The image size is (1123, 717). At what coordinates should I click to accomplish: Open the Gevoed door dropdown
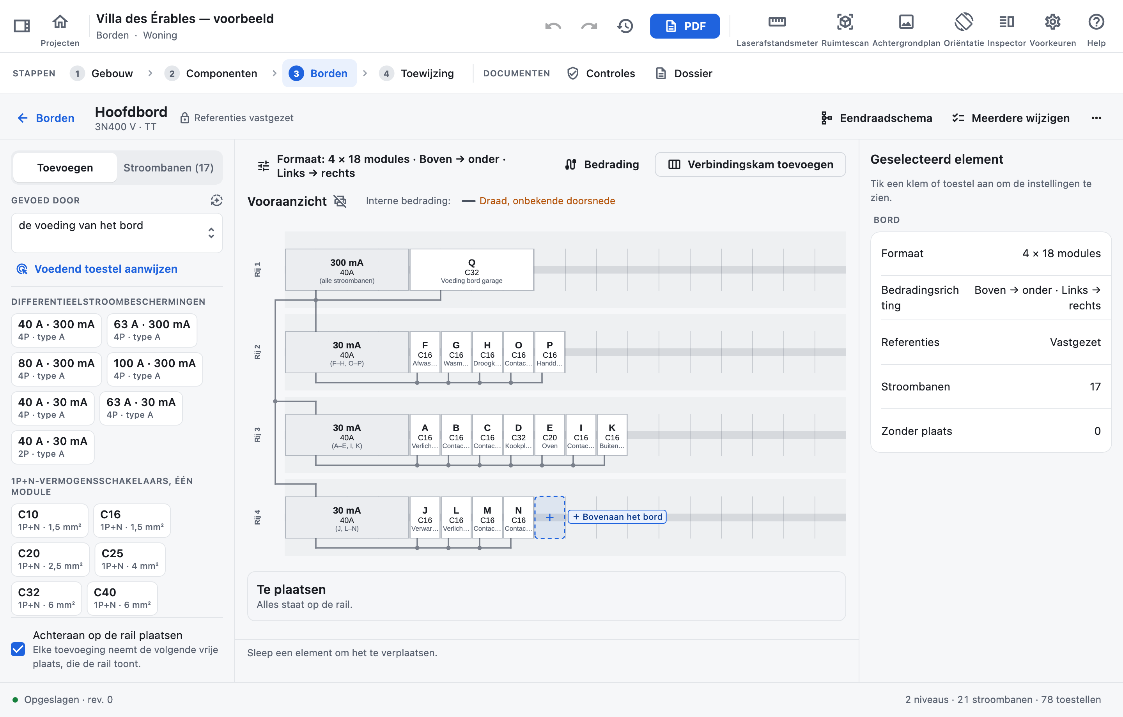coord(117,233)
